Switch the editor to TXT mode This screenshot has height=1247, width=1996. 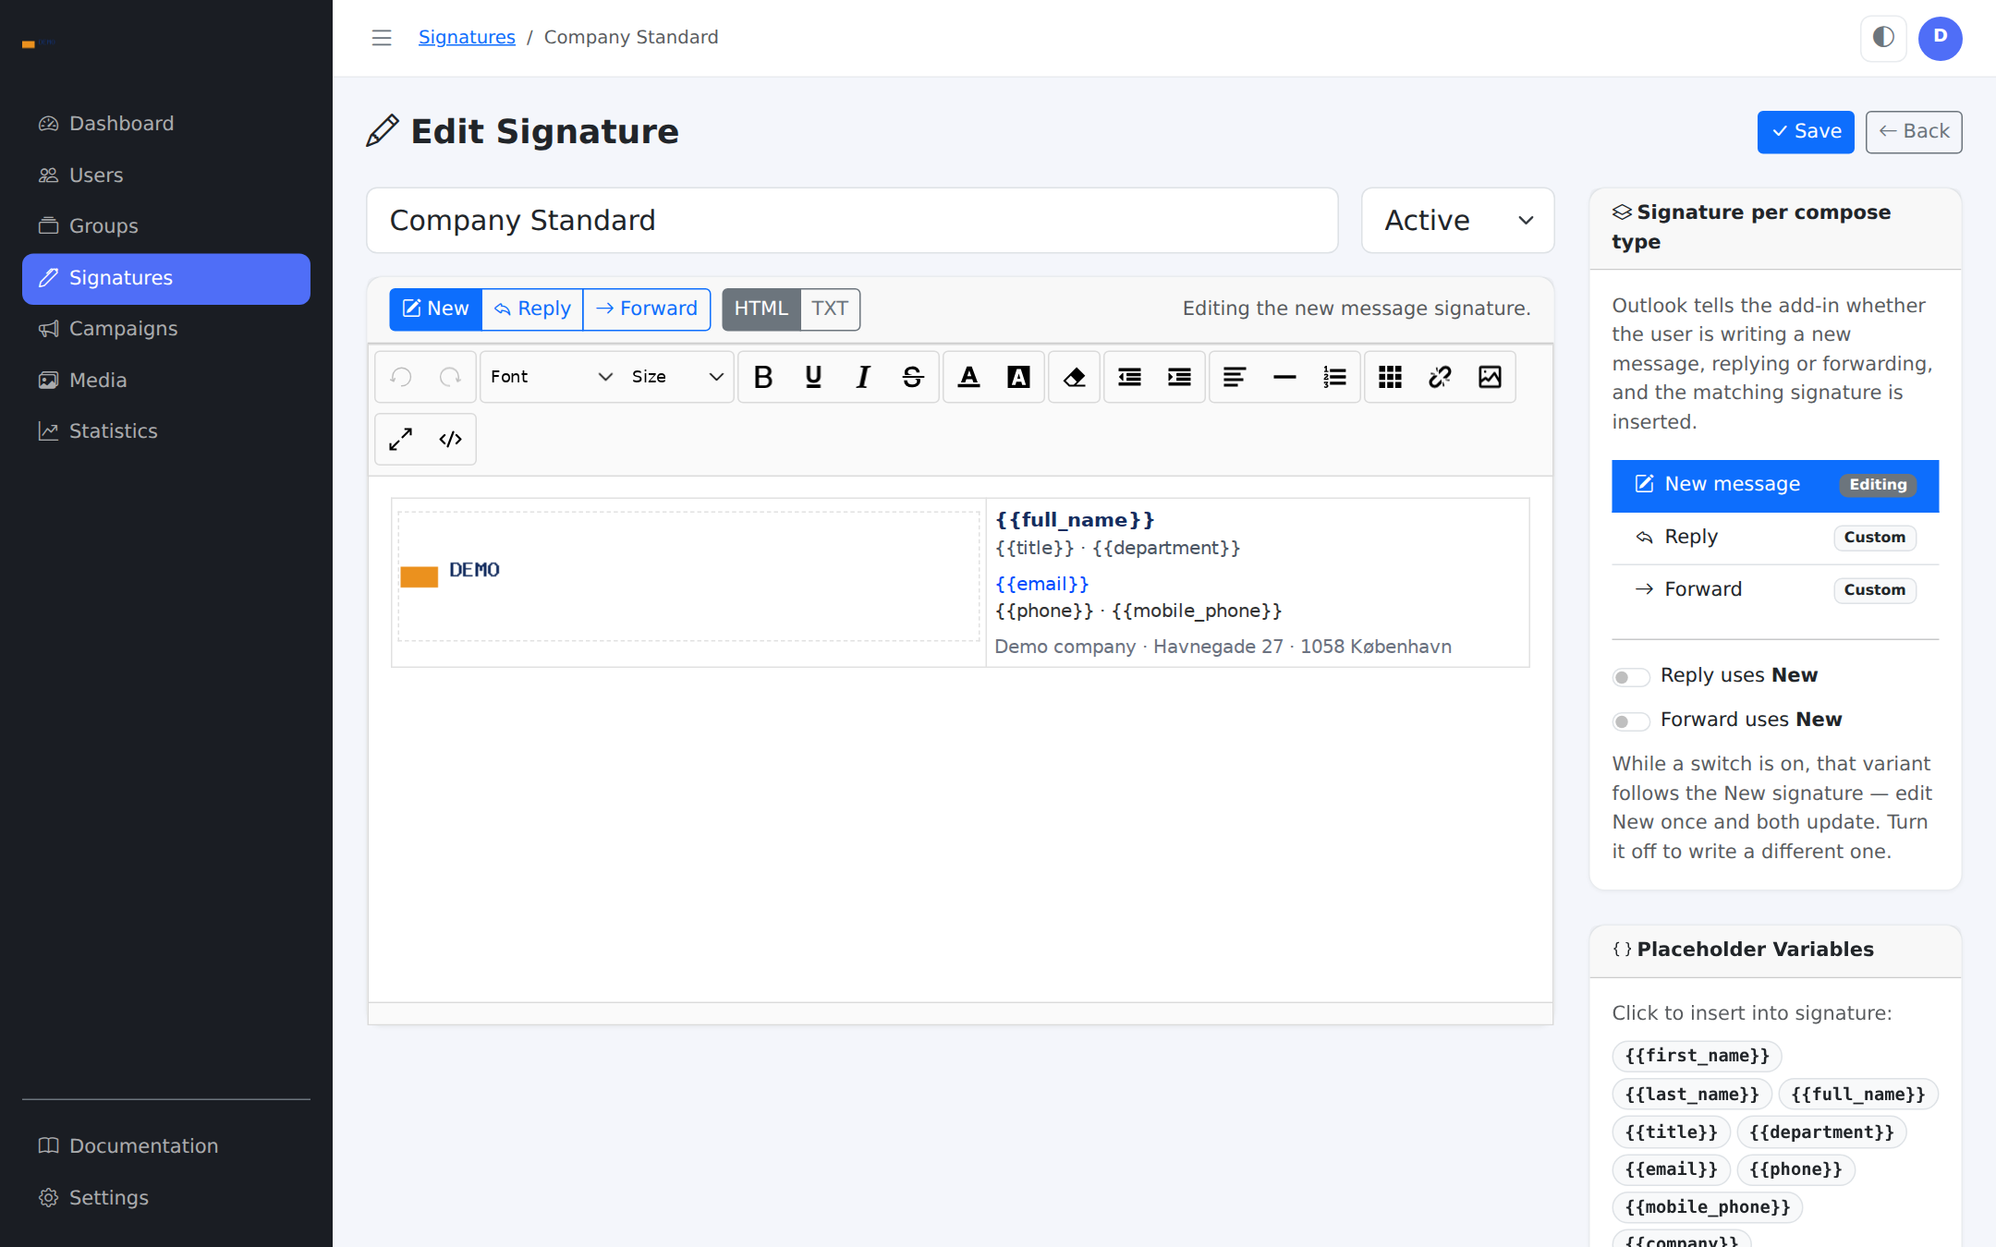click(830, 309)
